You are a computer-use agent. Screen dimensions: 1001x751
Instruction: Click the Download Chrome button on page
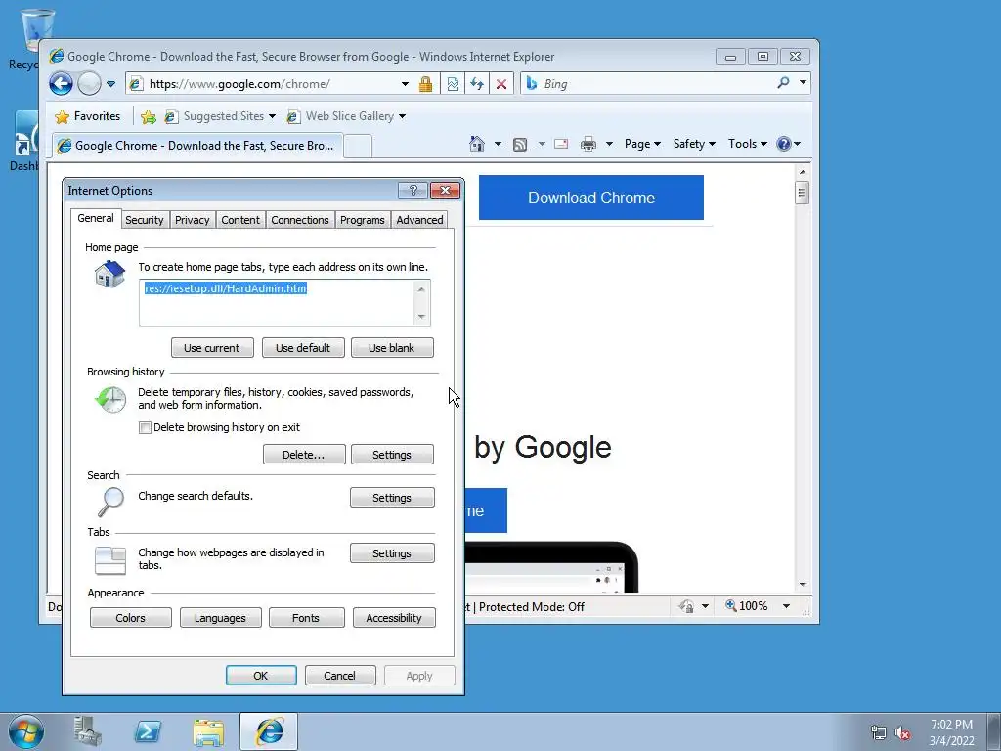(x=591, y=198)
